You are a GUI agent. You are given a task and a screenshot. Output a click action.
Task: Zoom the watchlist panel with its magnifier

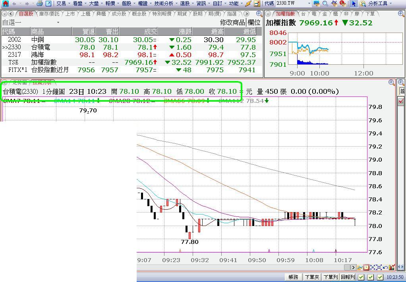pyautogui.click(x=259, y=14)
